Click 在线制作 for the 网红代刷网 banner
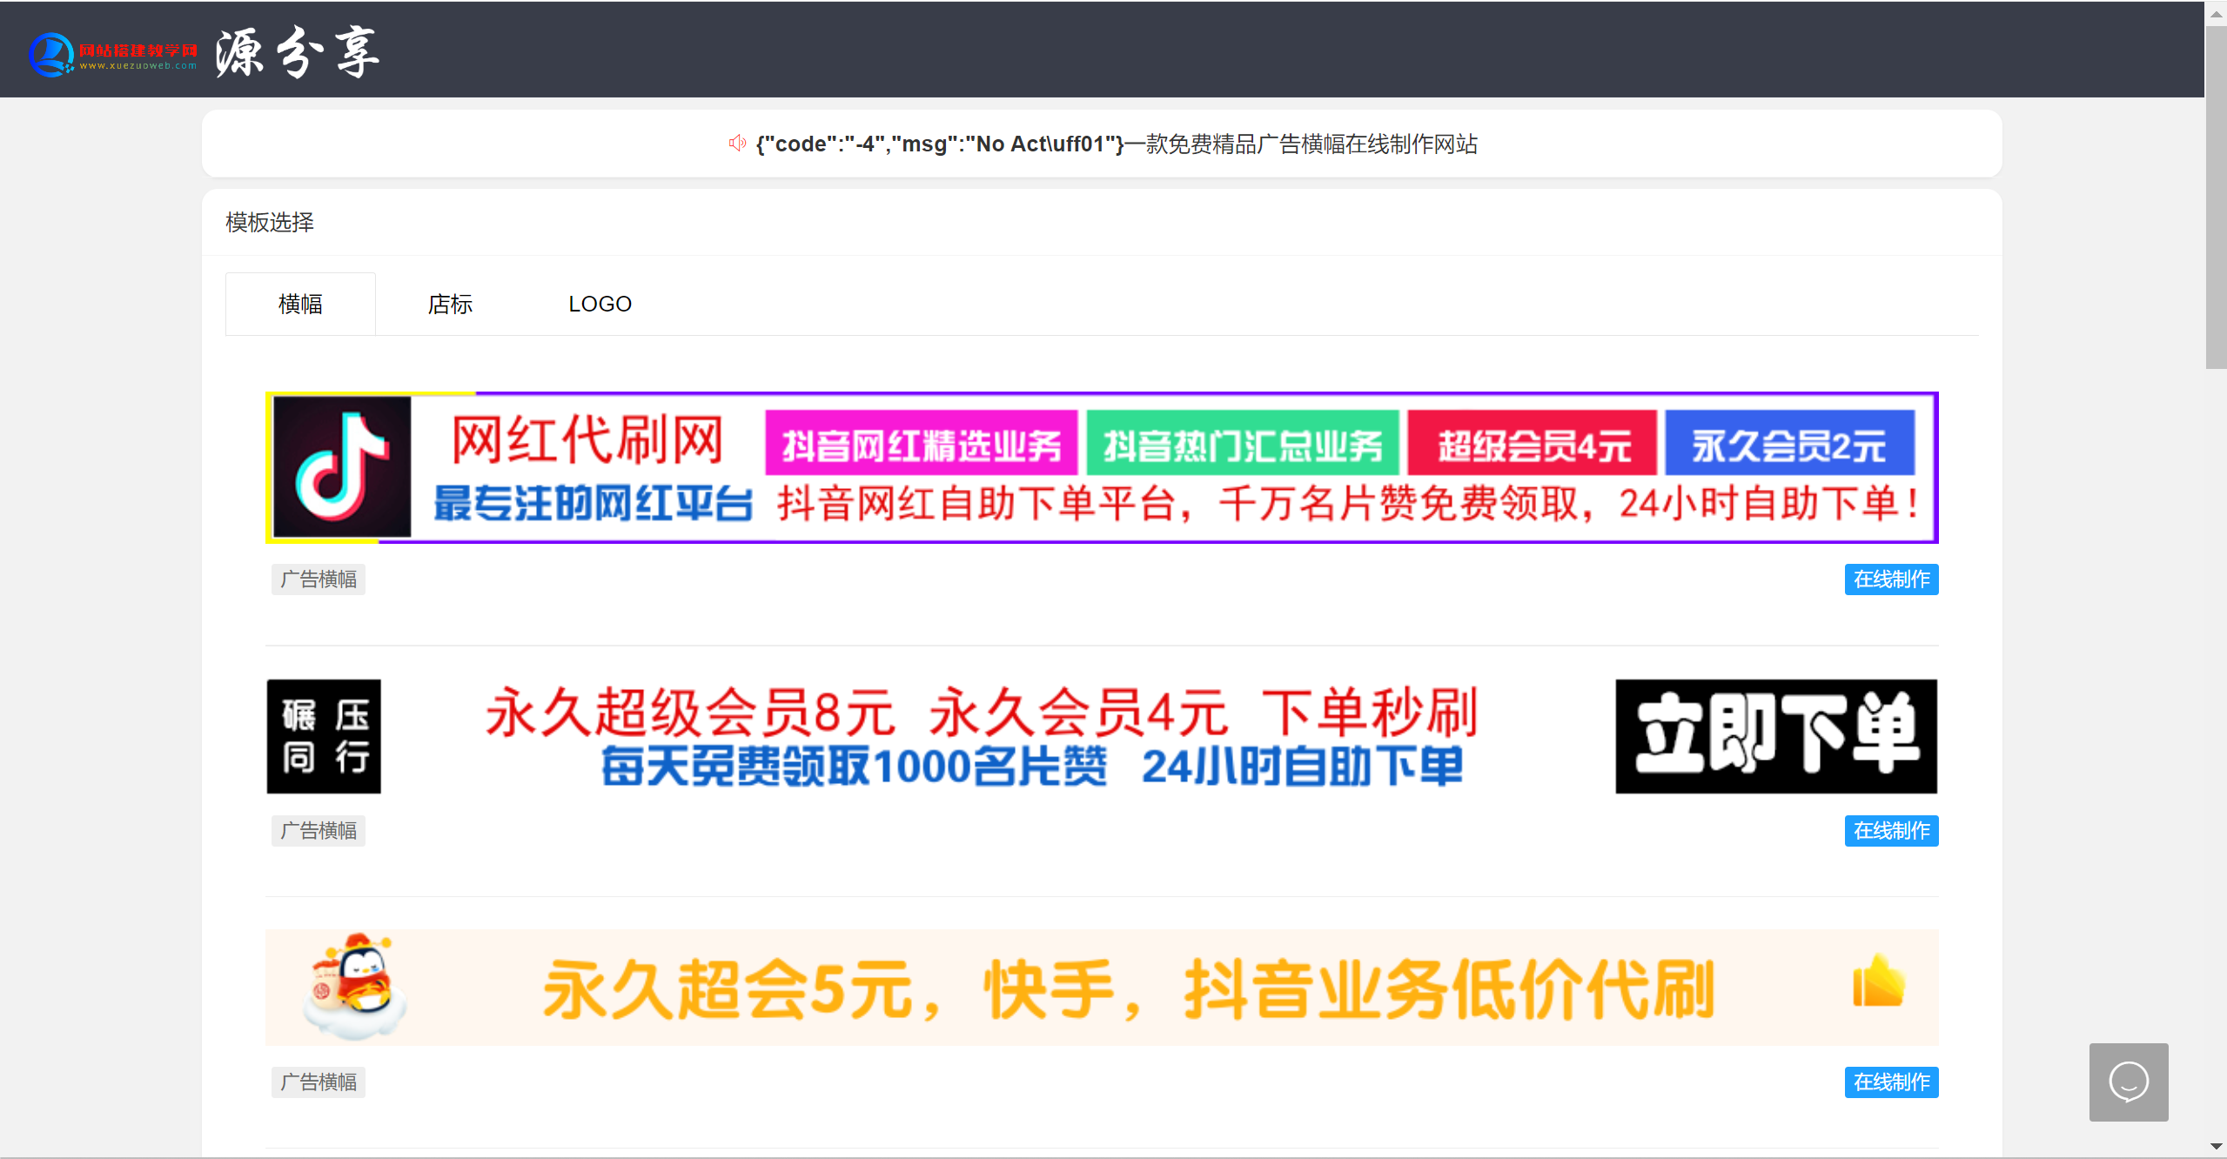 pos(1891,579)
